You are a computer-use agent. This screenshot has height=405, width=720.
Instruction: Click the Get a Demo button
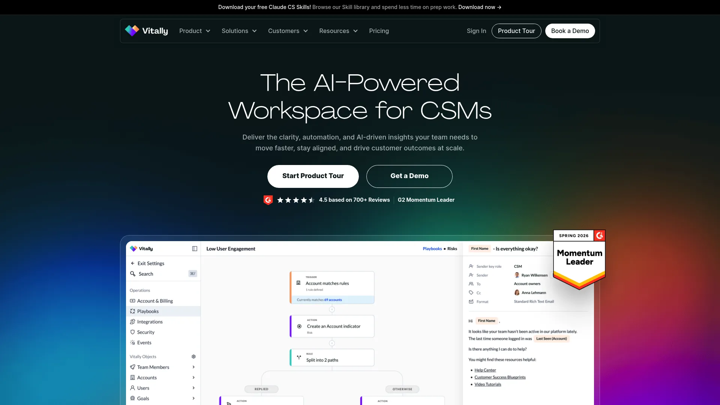pos(409,176)
